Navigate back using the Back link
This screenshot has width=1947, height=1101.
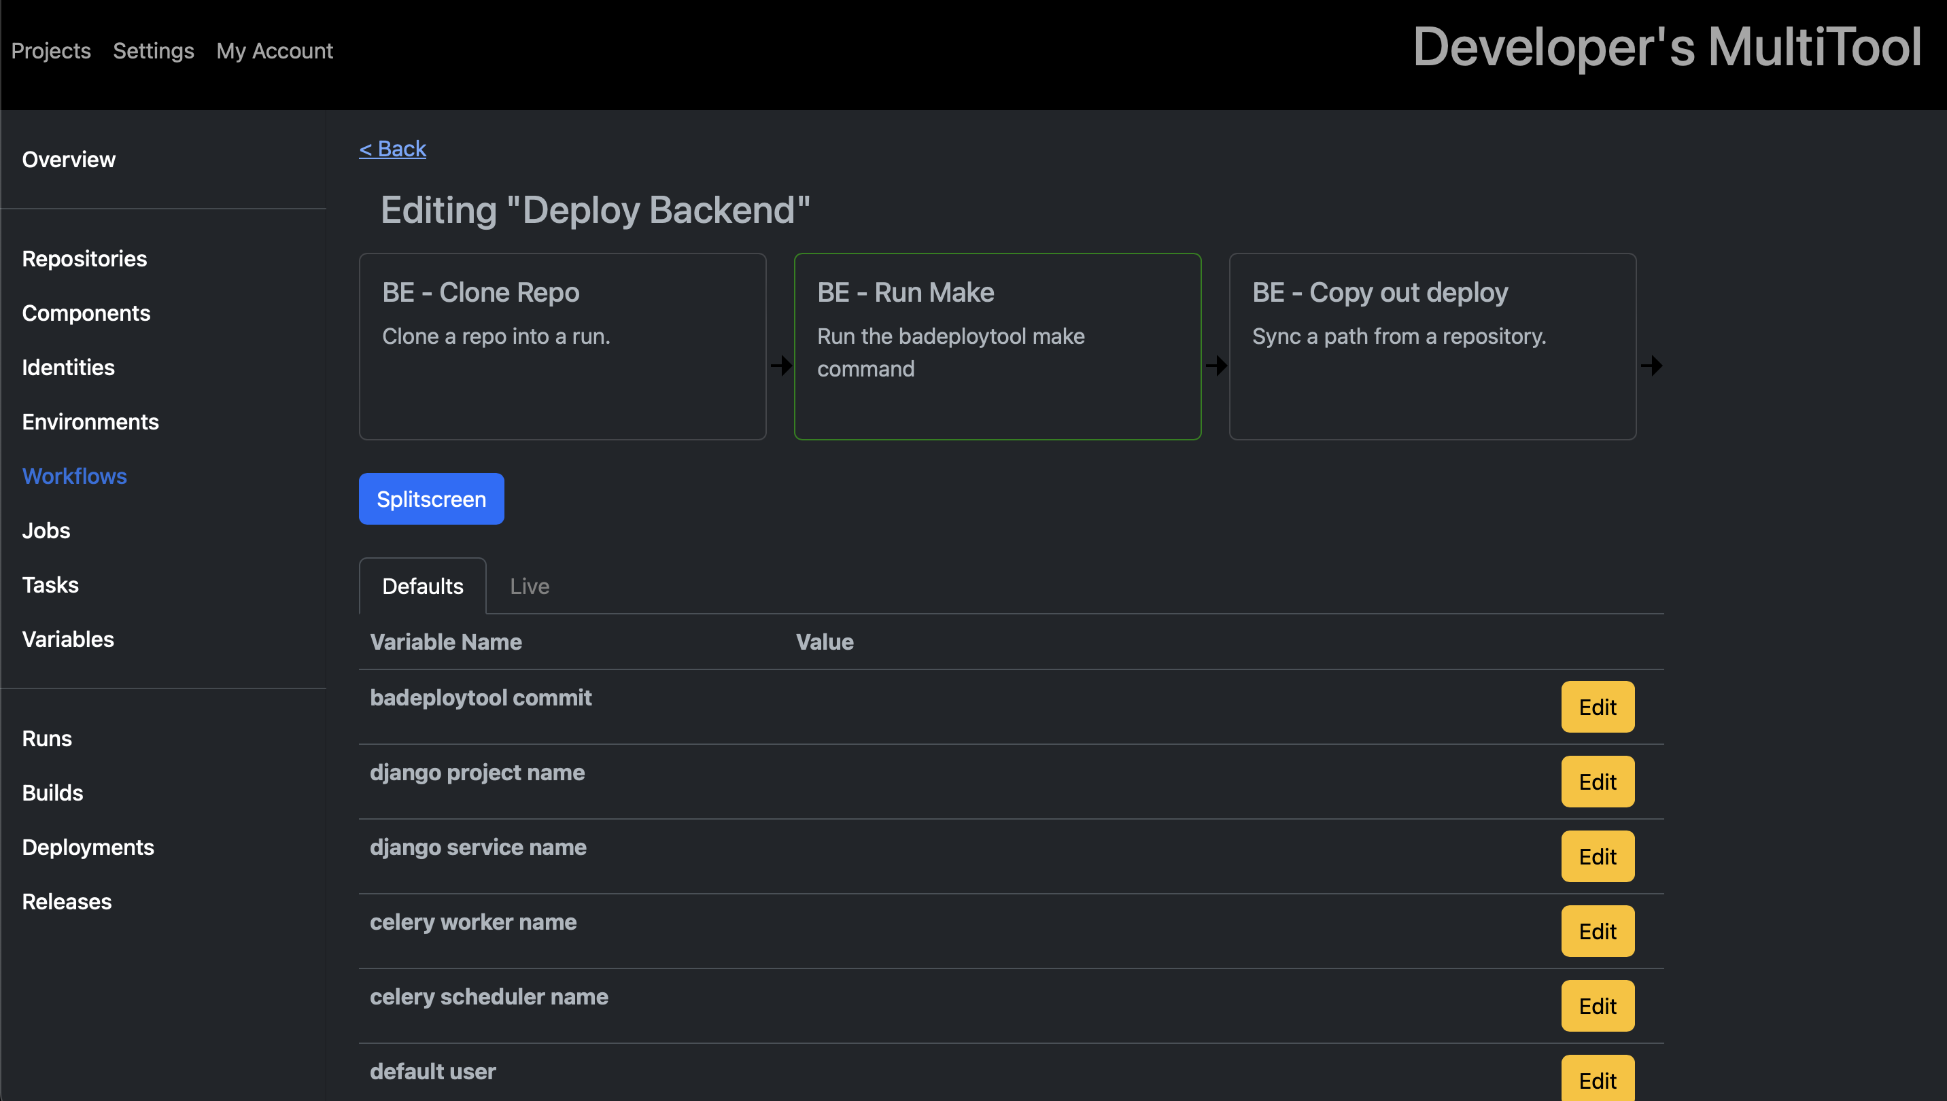click(x=392, y=147)
